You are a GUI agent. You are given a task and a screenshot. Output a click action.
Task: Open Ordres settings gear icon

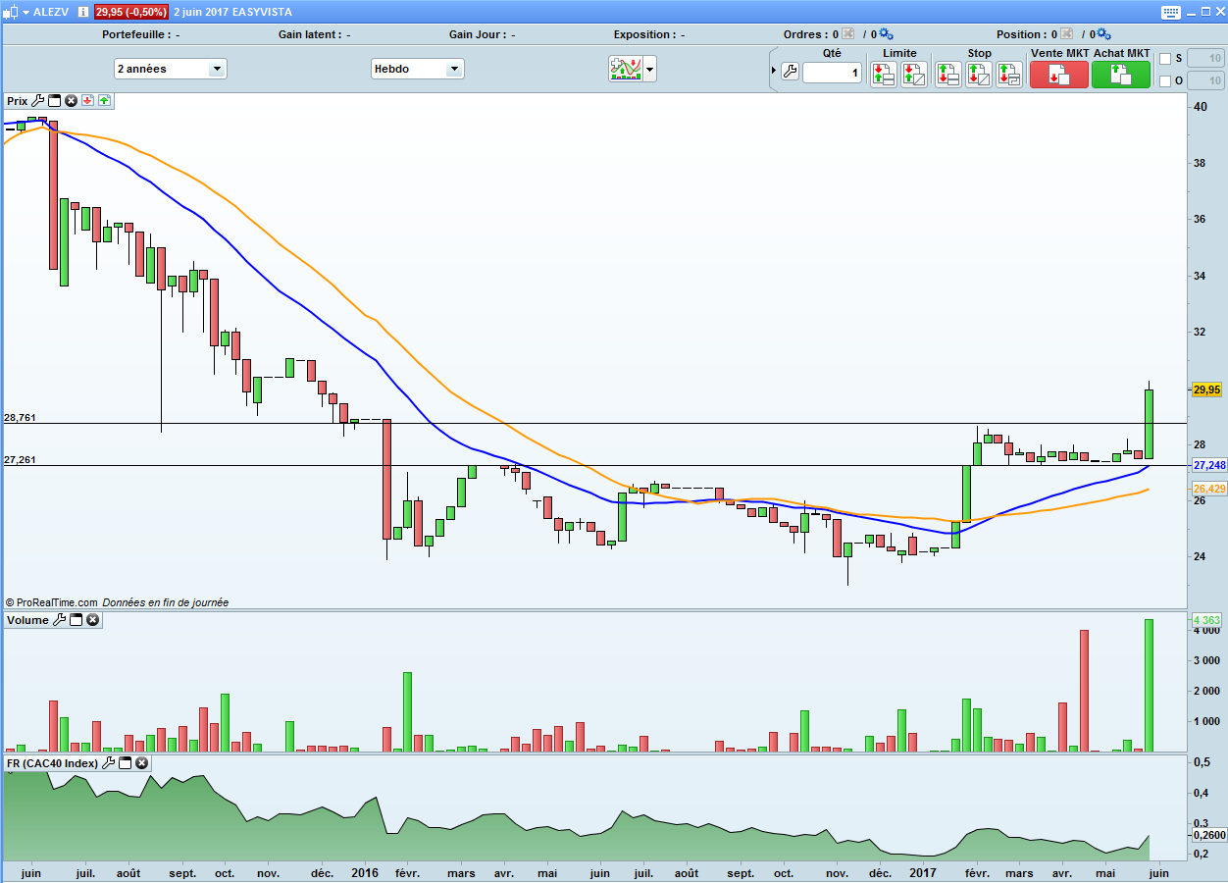tap(886, 34)
